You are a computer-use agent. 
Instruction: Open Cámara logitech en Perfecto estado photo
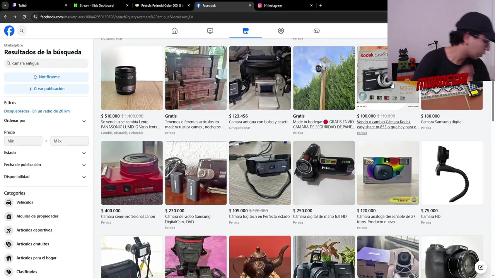(x=260, y=173)
